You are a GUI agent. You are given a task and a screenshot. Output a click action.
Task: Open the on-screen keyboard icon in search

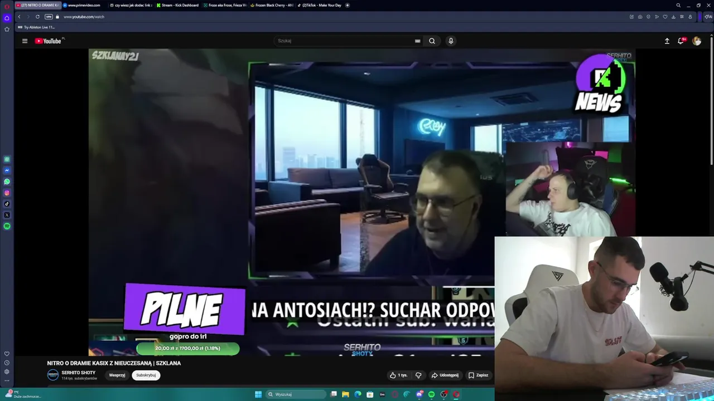tap(417, 41)
